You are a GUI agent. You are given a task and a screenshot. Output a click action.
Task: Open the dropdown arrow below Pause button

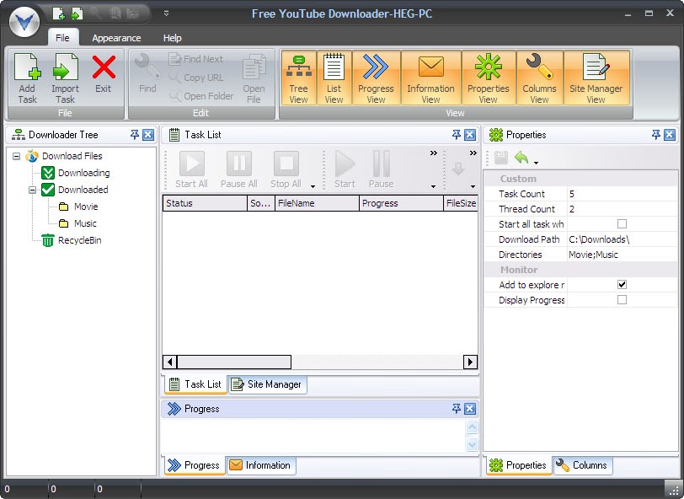(433, 186)
